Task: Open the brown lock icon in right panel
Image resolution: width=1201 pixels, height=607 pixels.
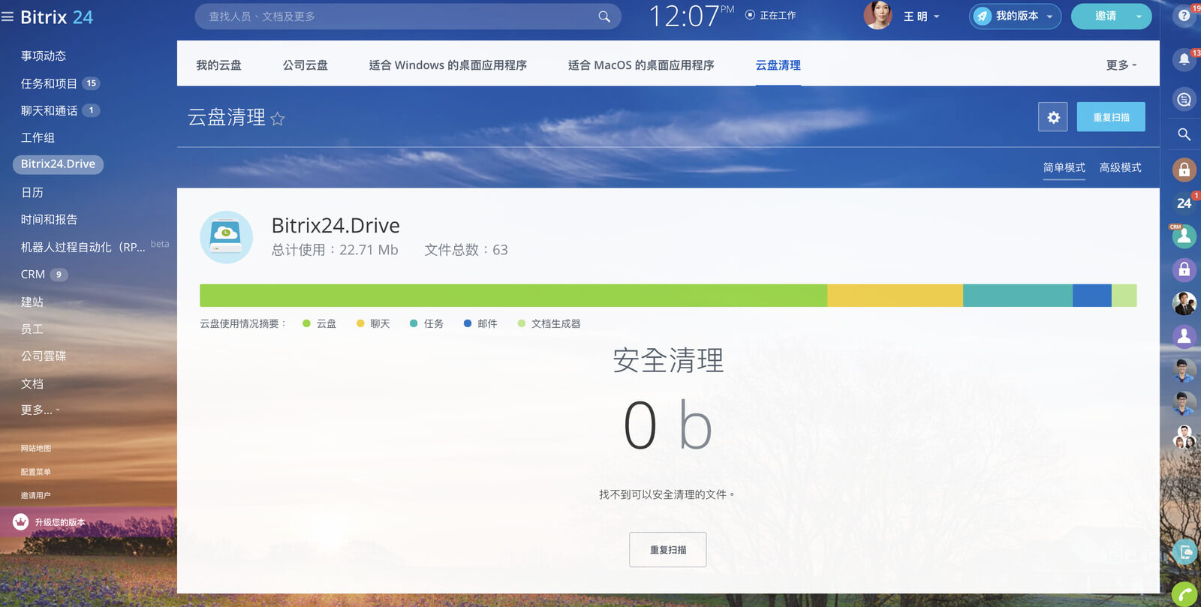Action: [1184, 170]
